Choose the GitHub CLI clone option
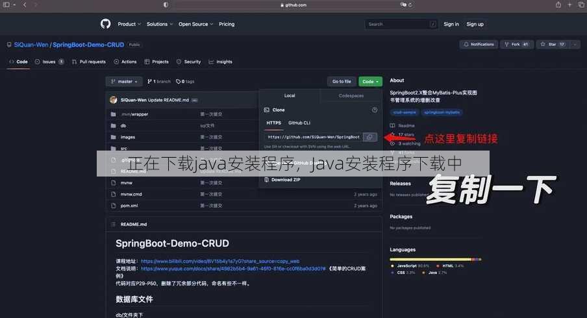Screen dimensions: 587x318 pos(299,123)
